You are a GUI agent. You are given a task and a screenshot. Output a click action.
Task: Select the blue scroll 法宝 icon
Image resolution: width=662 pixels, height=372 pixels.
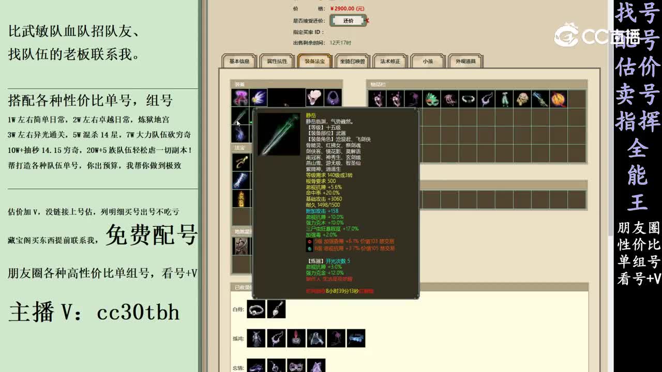pyautogui.click(x=241, y=180)
